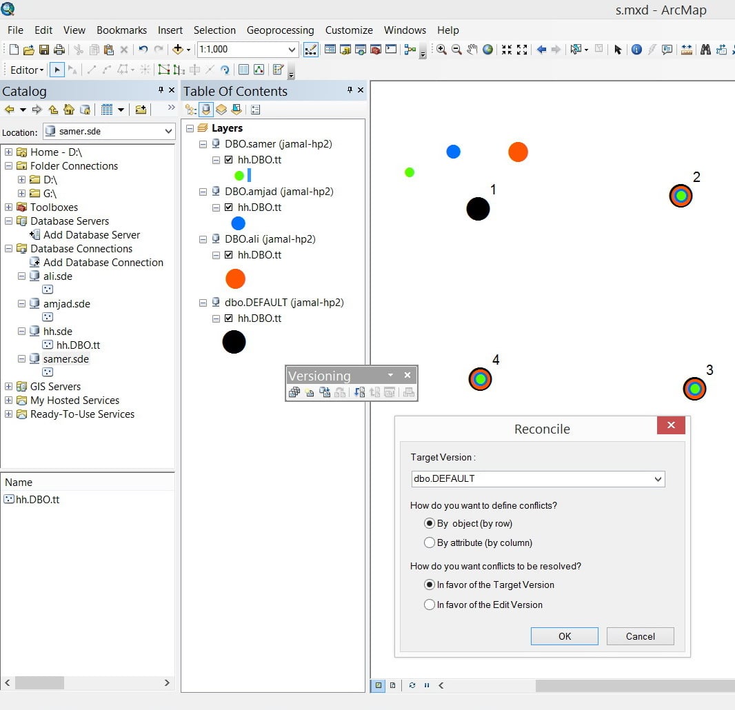Open a map document via the folder icon
Viewport: 735px width, 710px height.
[28, 49]
